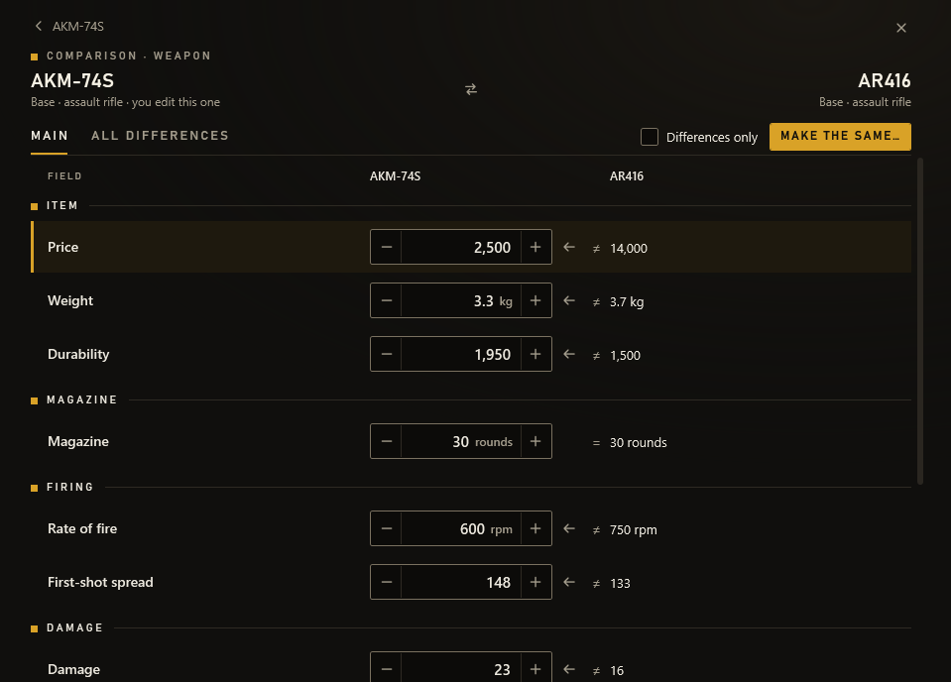Click the FIRING section header
This screenshot has width=951, height=682.
tap(69, 487)
